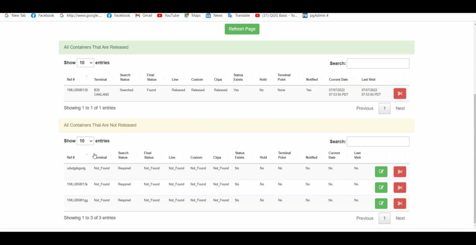476x245 pixels.
Task: Select Ref # cell sdsdgdsgsdg
Action: 76,168
